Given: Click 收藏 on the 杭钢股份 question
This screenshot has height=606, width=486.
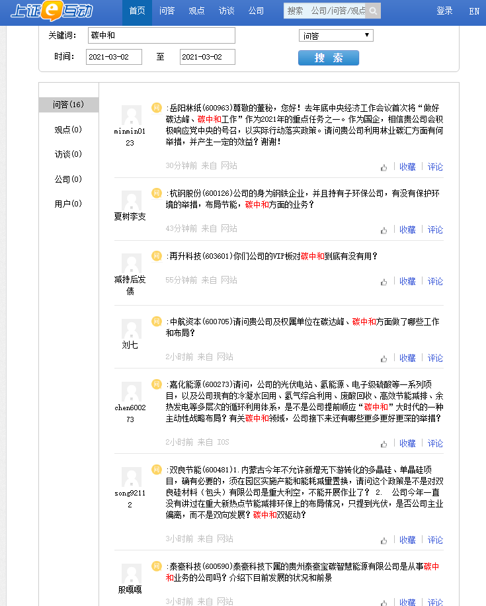Looking at the screenshot, I should (x=407, y=230).
